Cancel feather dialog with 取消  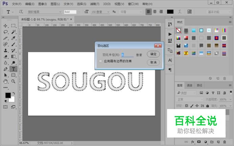tap(153, 62)
